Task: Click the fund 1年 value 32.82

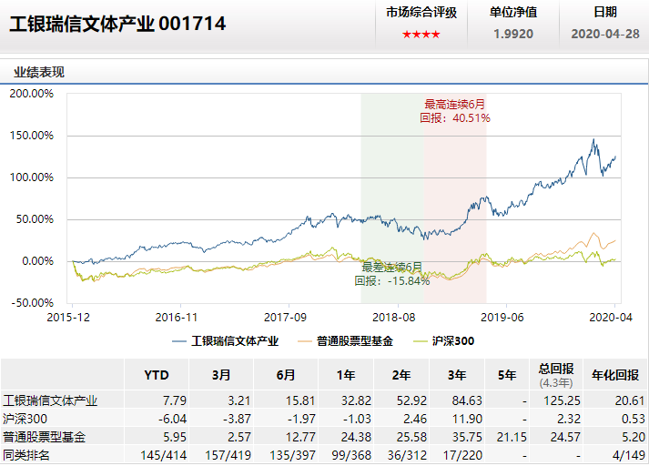Action: [x=356, y=400]
